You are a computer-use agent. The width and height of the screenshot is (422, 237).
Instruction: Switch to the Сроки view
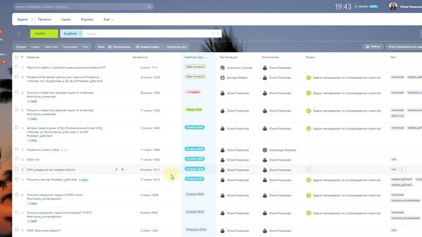pos(35,47)
